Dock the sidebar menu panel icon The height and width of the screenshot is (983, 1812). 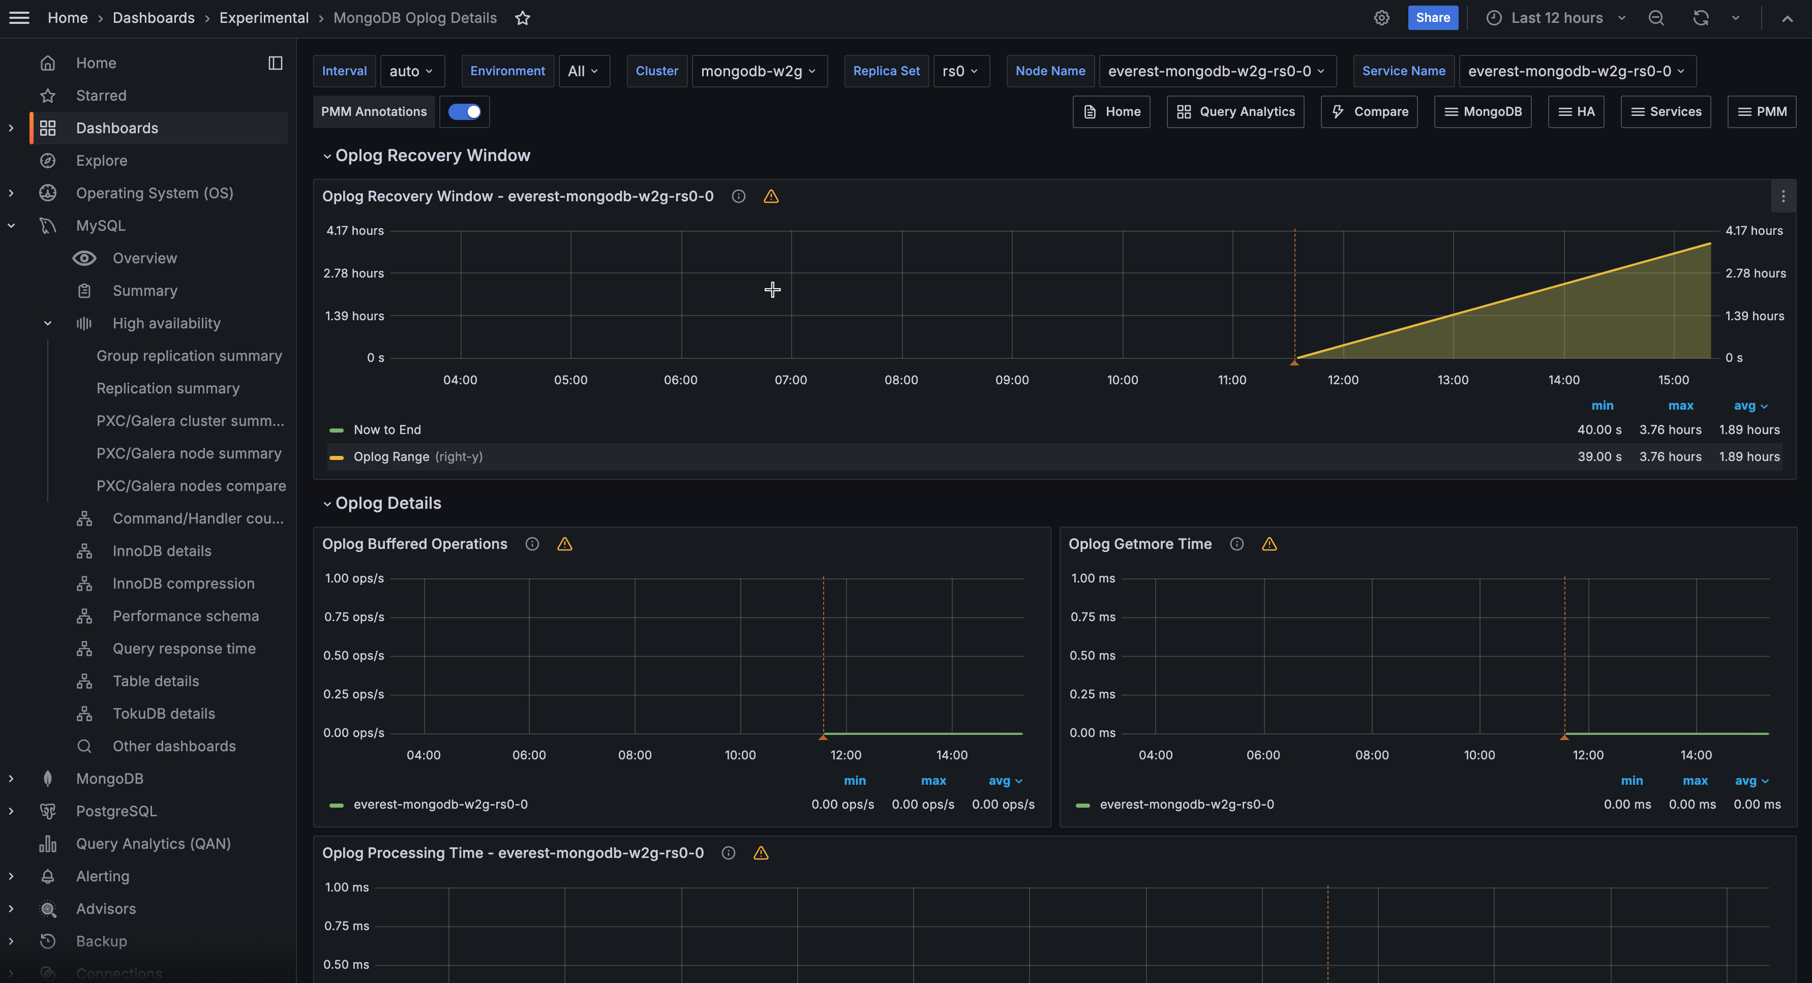click(x=275, y=64)
